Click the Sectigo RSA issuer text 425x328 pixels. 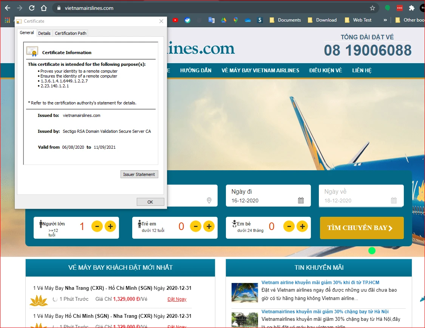pos(107,131)
